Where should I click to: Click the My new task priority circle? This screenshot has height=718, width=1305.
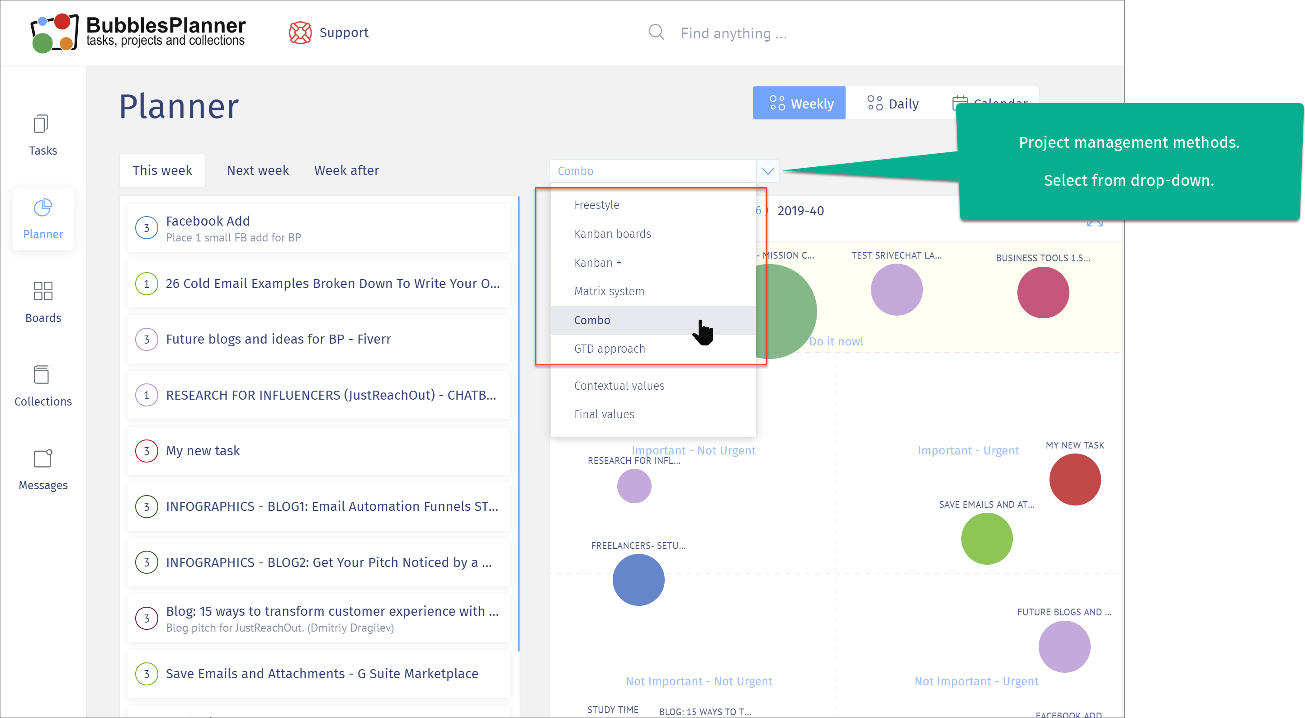point(147,451)
